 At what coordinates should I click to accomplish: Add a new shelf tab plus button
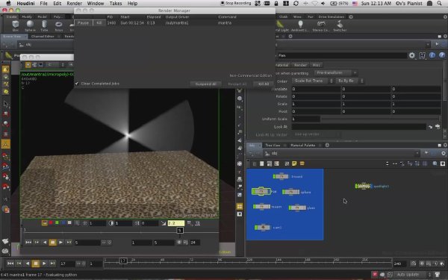pyautogui.click(x=351, y=17)
